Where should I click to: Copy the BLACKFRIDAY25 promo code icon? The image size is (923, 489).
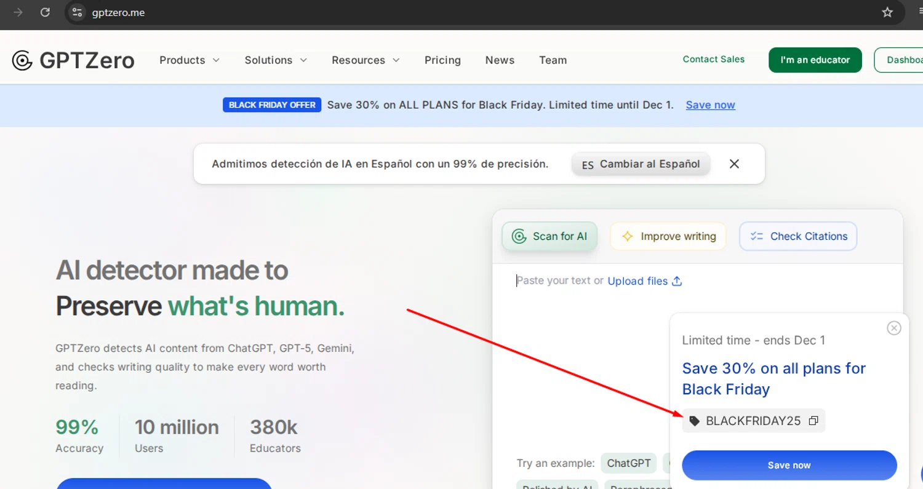click(813, 421)
